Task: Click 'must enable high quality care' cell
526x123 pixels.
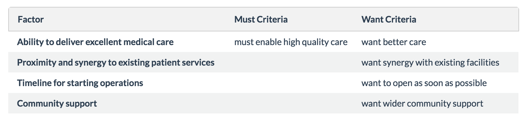Action: coord(291,42)
